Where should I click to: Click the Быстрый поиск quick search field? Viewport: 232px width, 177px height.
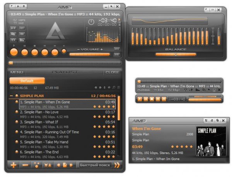(x=95, y=165)
